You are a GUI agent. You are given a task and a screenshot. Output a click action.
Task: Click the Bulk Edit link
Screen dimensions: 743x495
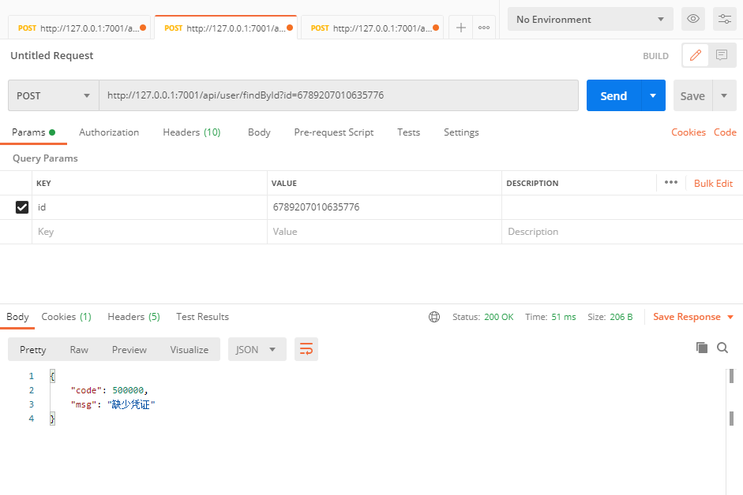(713, 184)
